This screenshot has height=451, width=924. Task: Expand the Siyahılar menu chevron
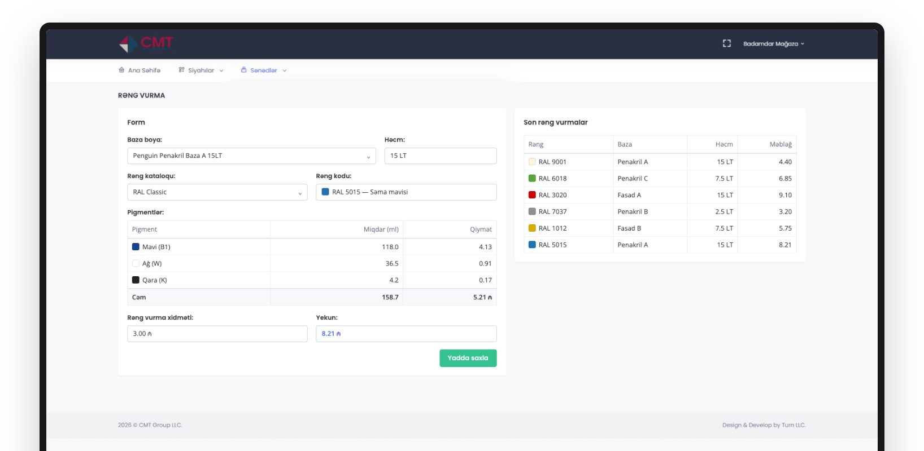pyautogui.click(x=221, y=70)
